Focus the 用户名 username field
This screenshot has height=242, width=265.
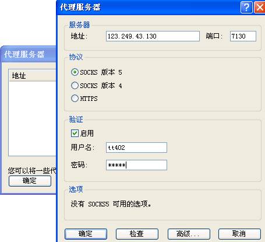[136, 148]
